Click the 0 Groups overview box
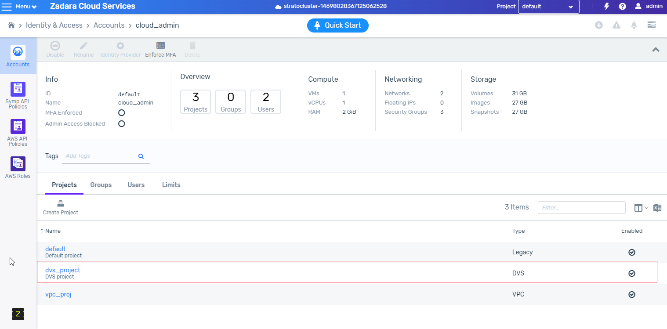667x329 pixels. pos(231,102)
